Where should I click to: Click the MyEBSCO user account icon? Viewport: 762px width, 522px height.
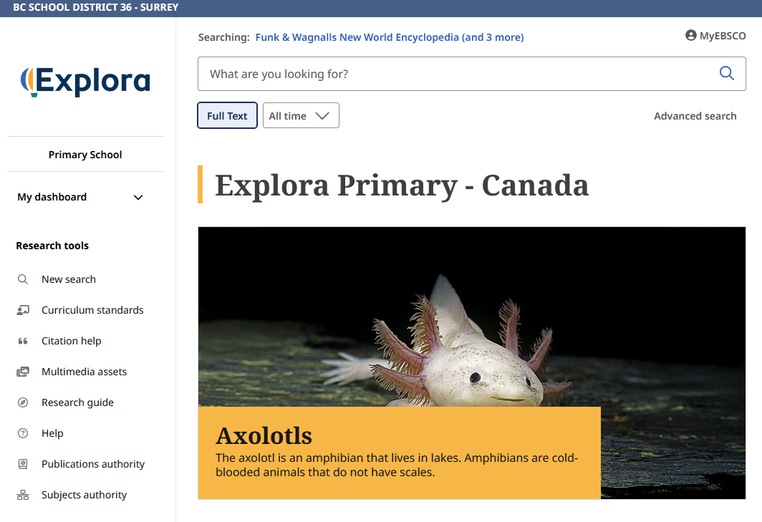click(690, 36)
